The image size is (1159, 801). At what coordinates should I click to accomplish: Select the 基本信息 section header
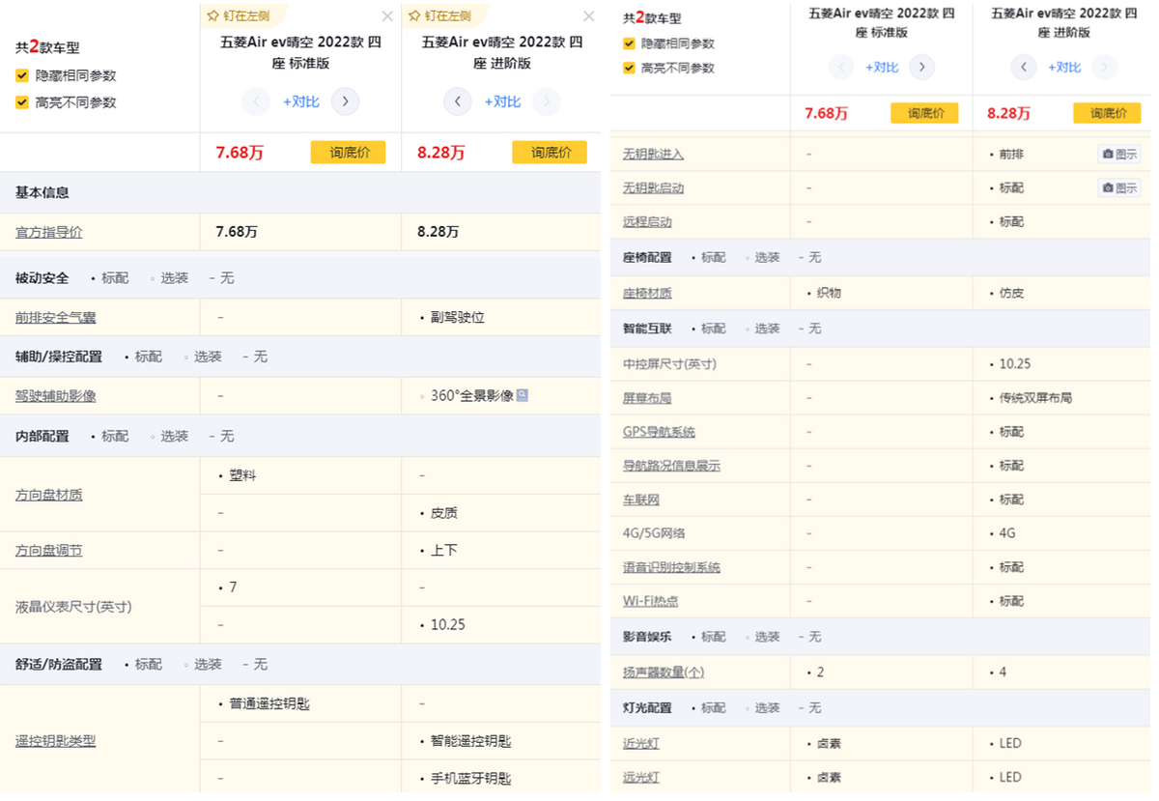click(x=42, y=192)
